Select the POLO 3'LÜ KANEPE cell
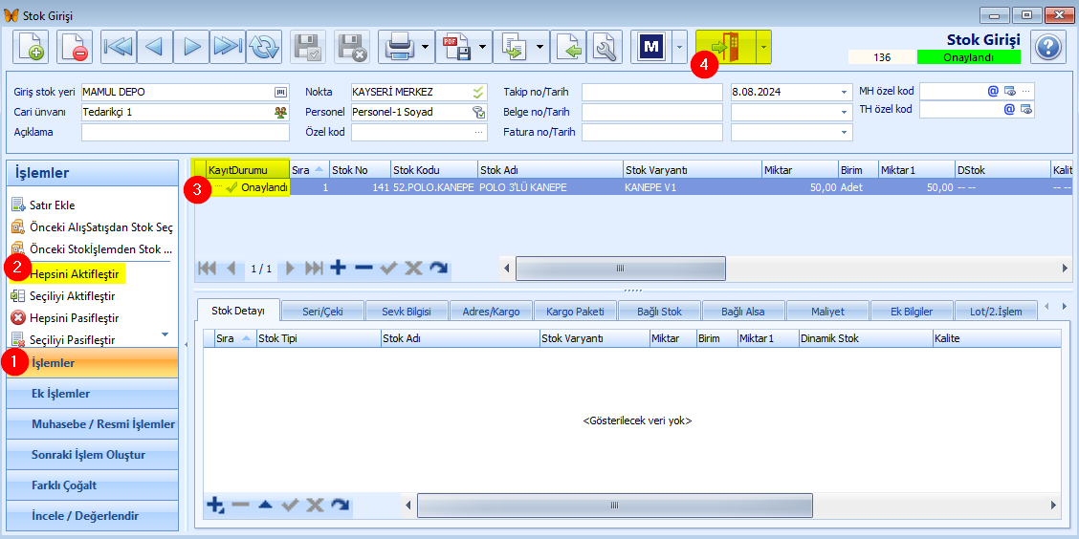1079x539 pixels. [x=550, y=187]
